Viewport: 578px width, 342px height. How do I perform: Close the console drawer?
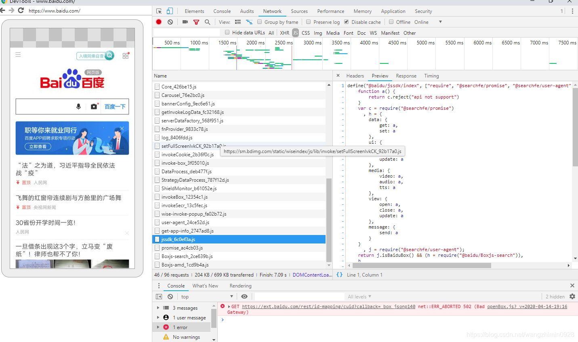[572, 285]
